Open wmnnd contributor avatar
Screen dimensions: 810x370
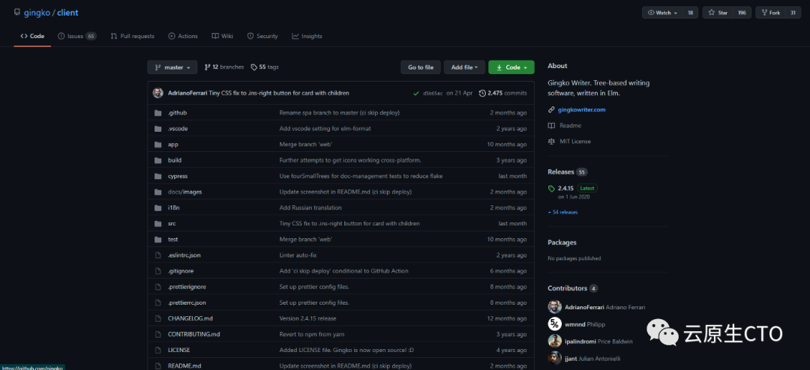(555, 324)
